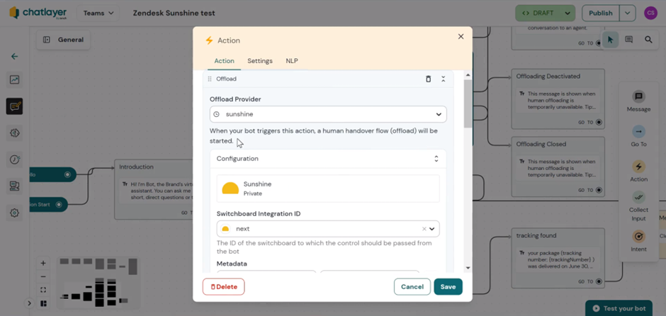Image resolution: width=666 pixels, height=316 pixels.
Task: Select the Intent target icon in palette
Action: click(x=638, y=236)
